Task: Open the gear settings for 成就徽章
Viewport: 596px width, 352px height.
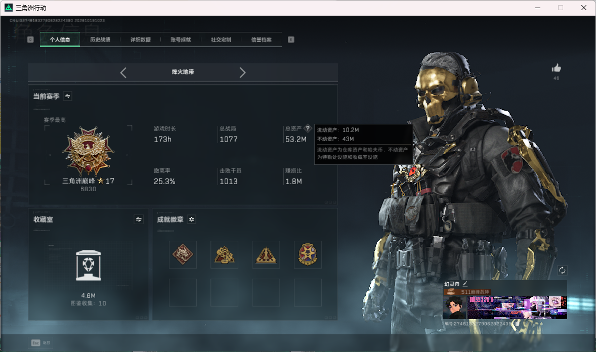Action: click(192, 219)
